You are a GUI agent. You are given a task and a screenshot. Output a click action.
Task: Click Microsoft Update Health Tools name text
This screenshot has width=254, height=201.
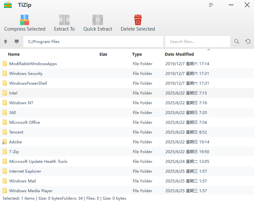coord(38,162)
